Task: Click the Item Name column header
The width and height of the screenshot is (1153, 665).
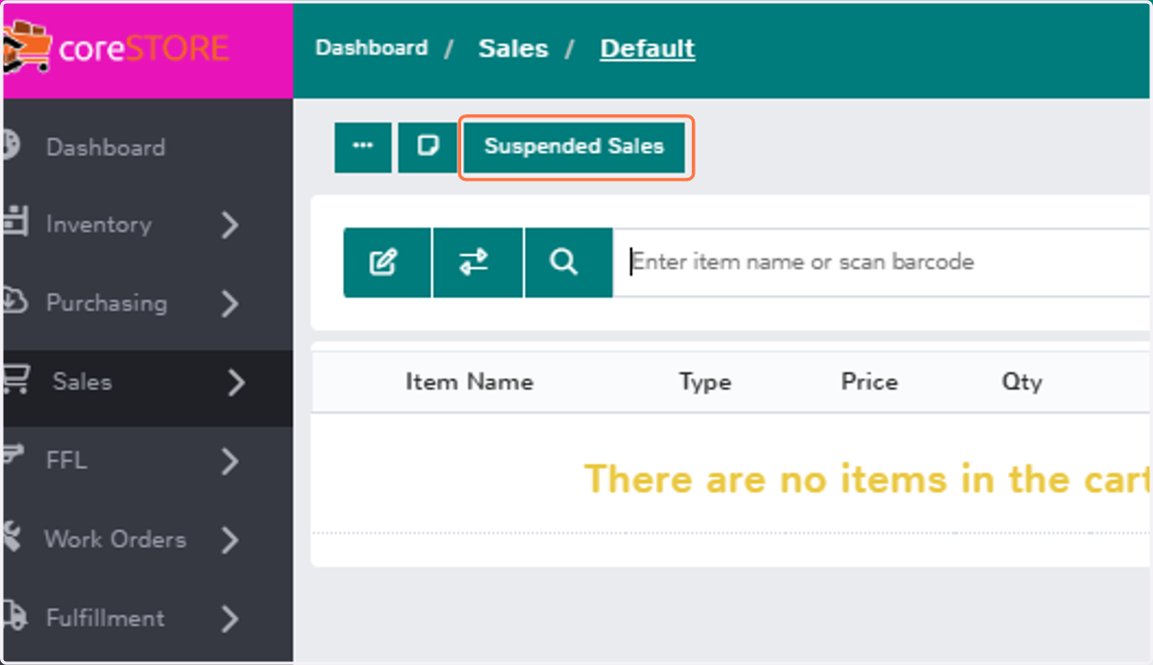Action: [469, 382]
